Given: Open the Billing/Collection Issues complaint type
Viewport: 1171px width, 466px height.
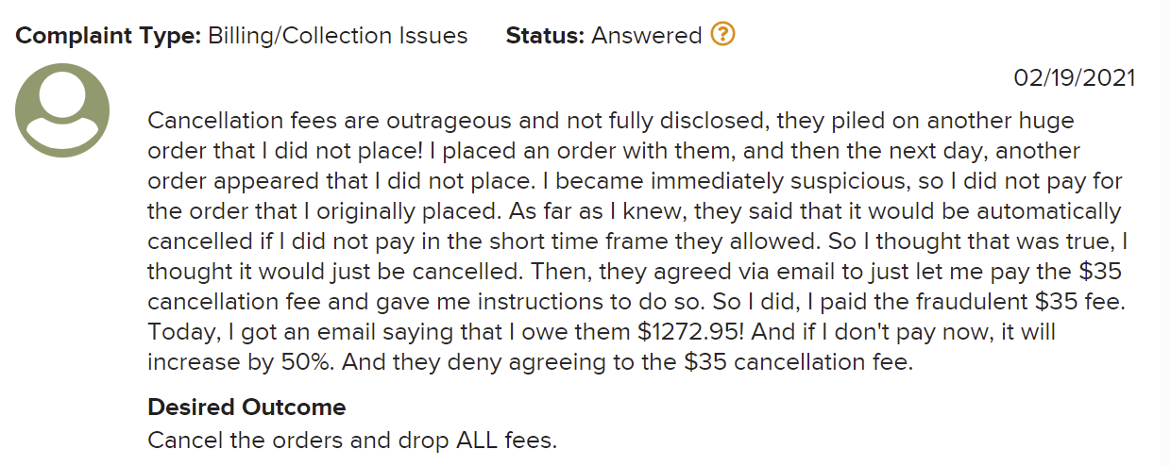Looking at the screenshot, I should pyautogui.click(x=337, y=36).
